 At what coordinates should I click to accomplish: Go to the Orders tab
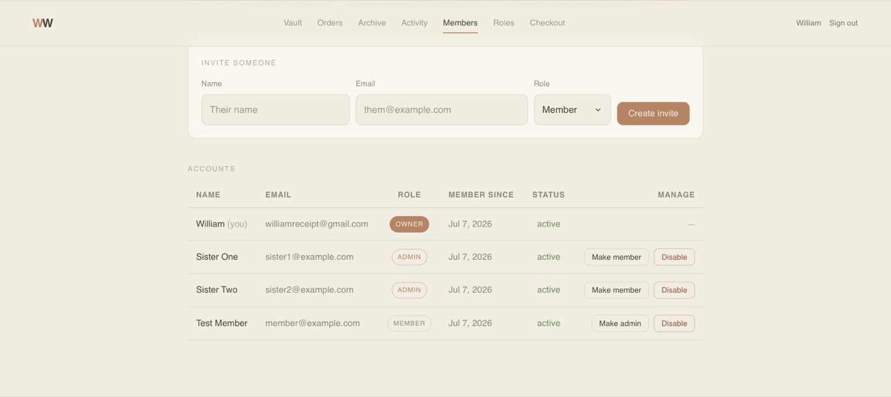tap(330, 23)
